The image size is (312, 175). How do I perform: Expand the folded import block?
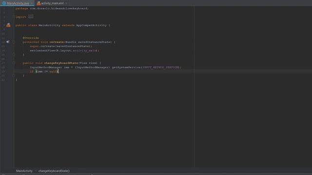point(31,17)
